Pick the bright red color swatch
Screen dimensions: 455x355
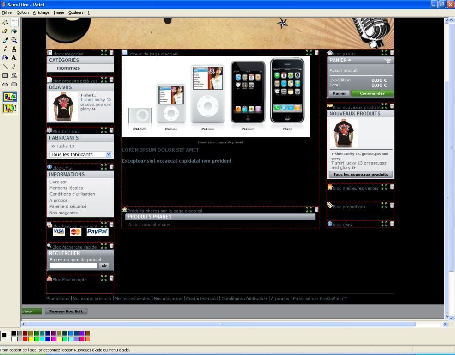(x=25, y=339)
